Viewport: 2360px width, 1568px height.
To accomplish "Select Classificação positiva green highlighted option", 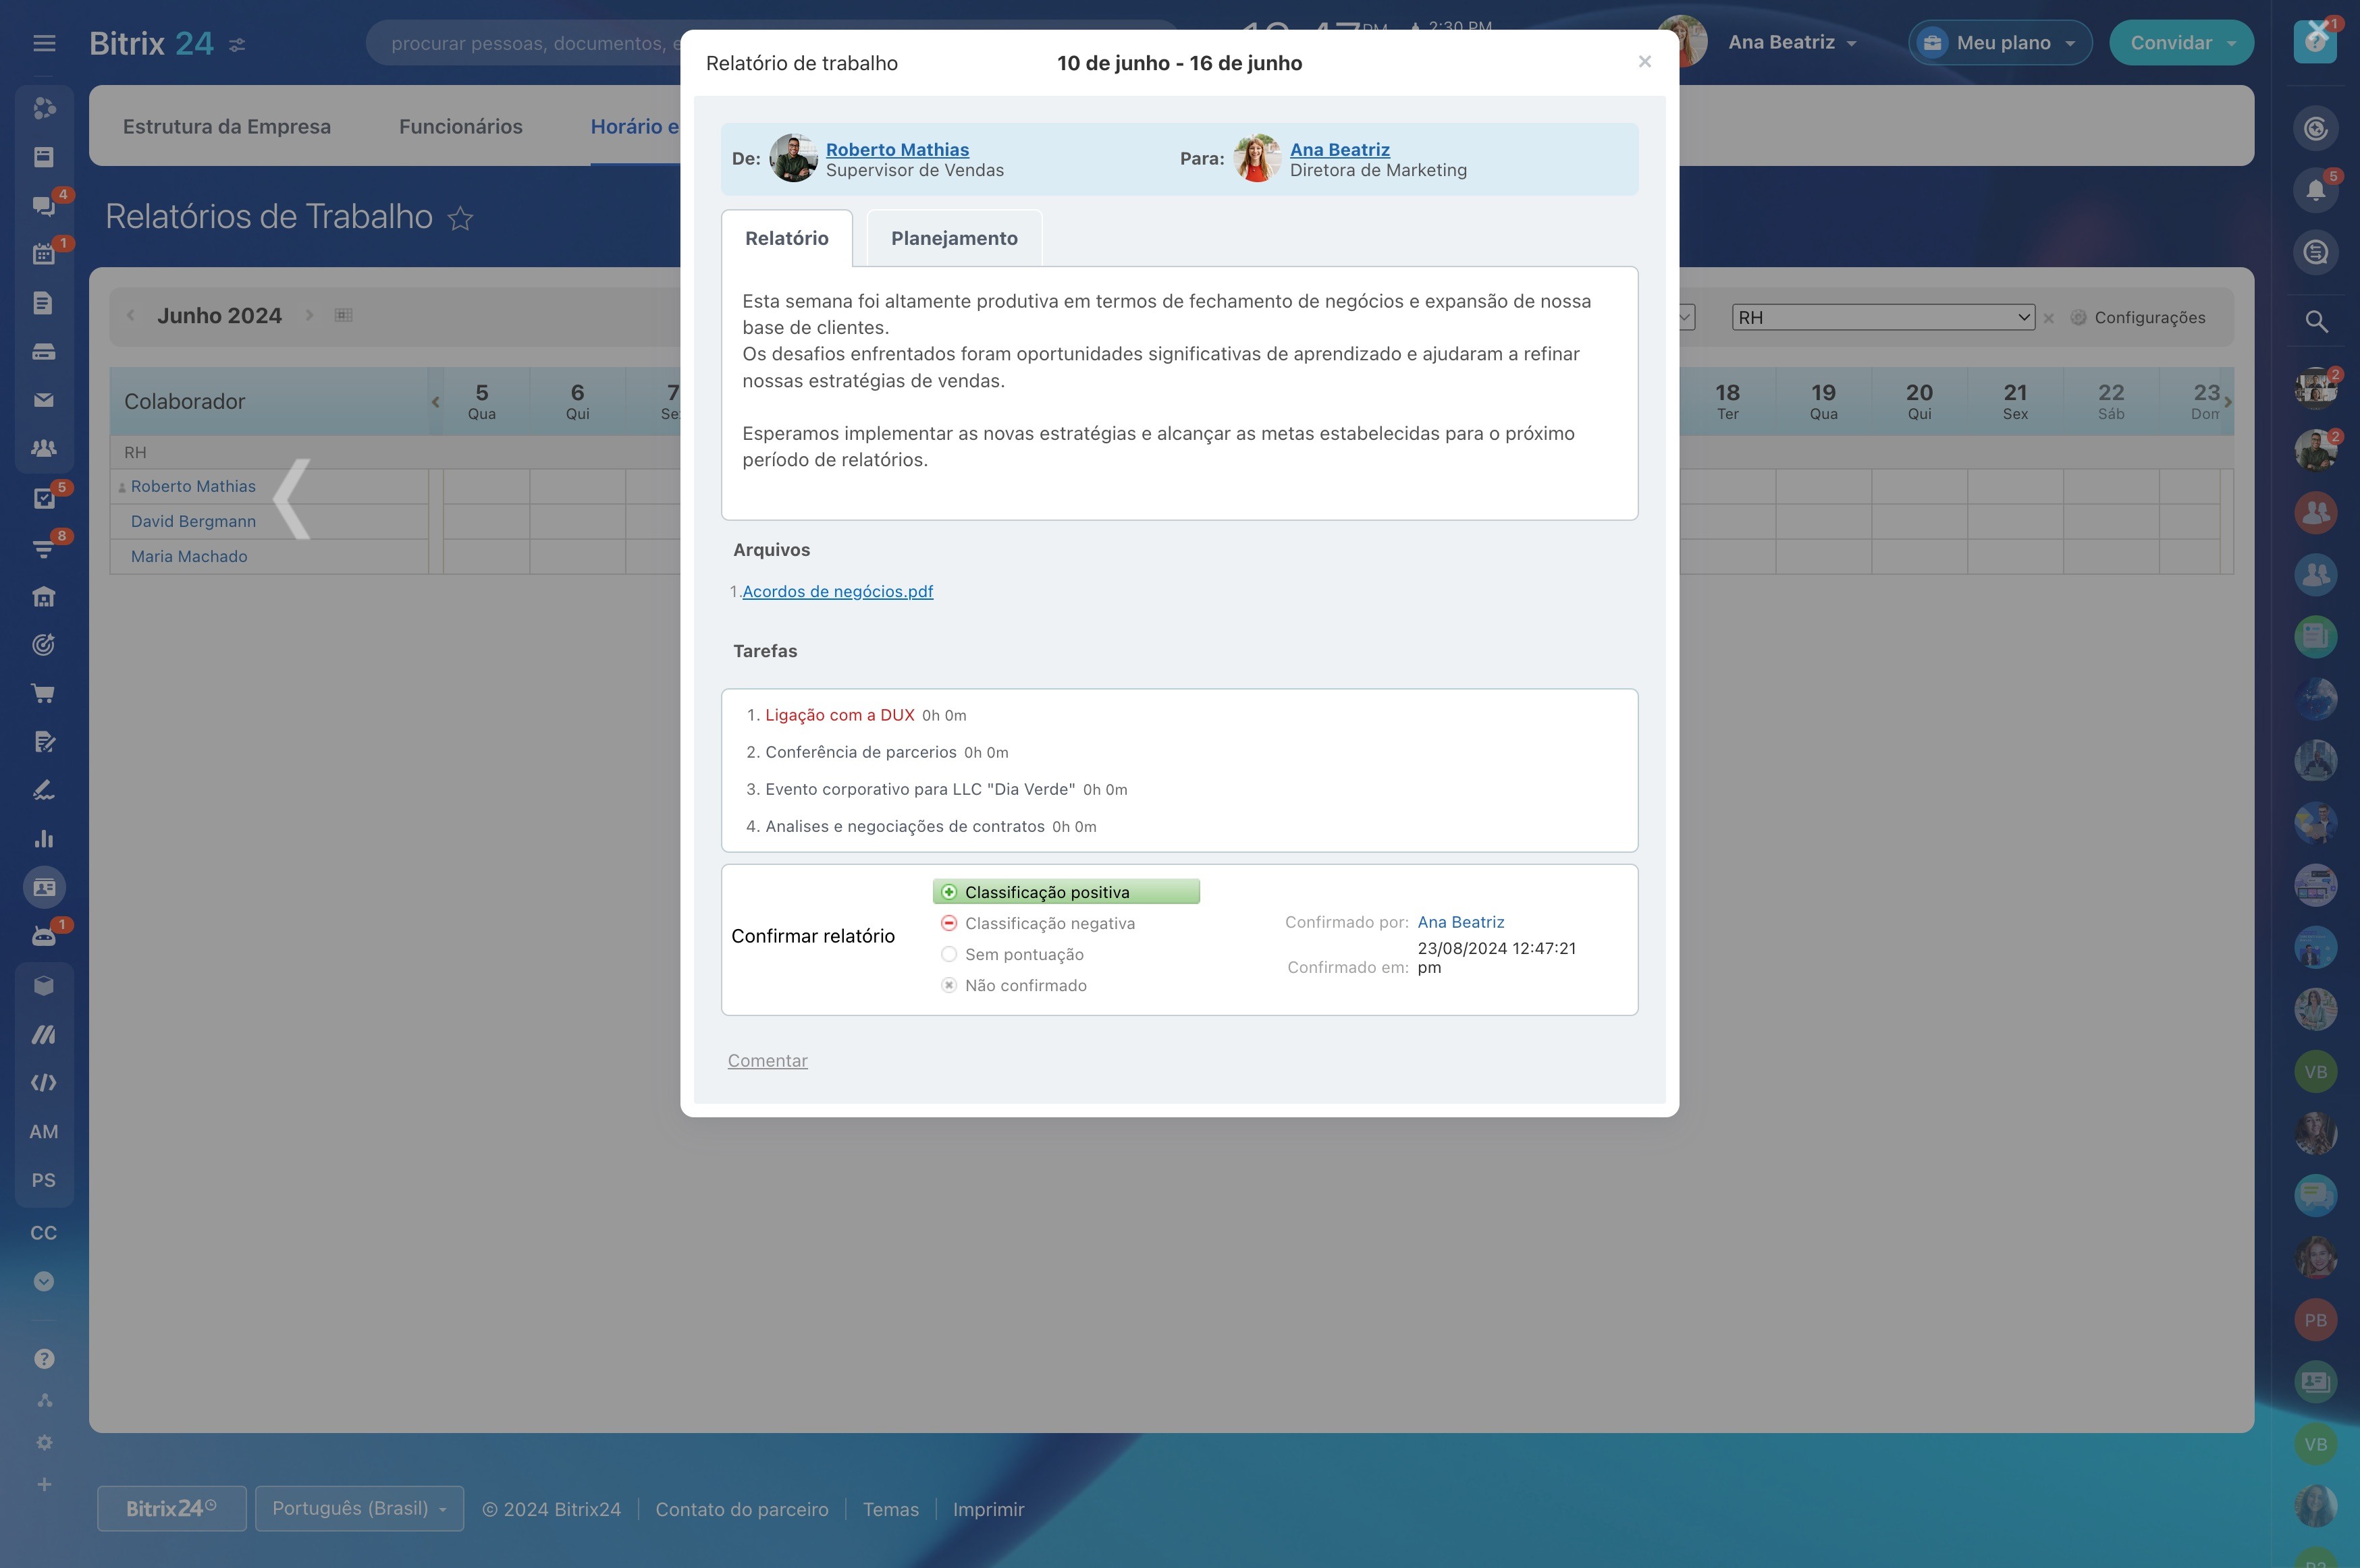I will click(x=1065, y=892).
